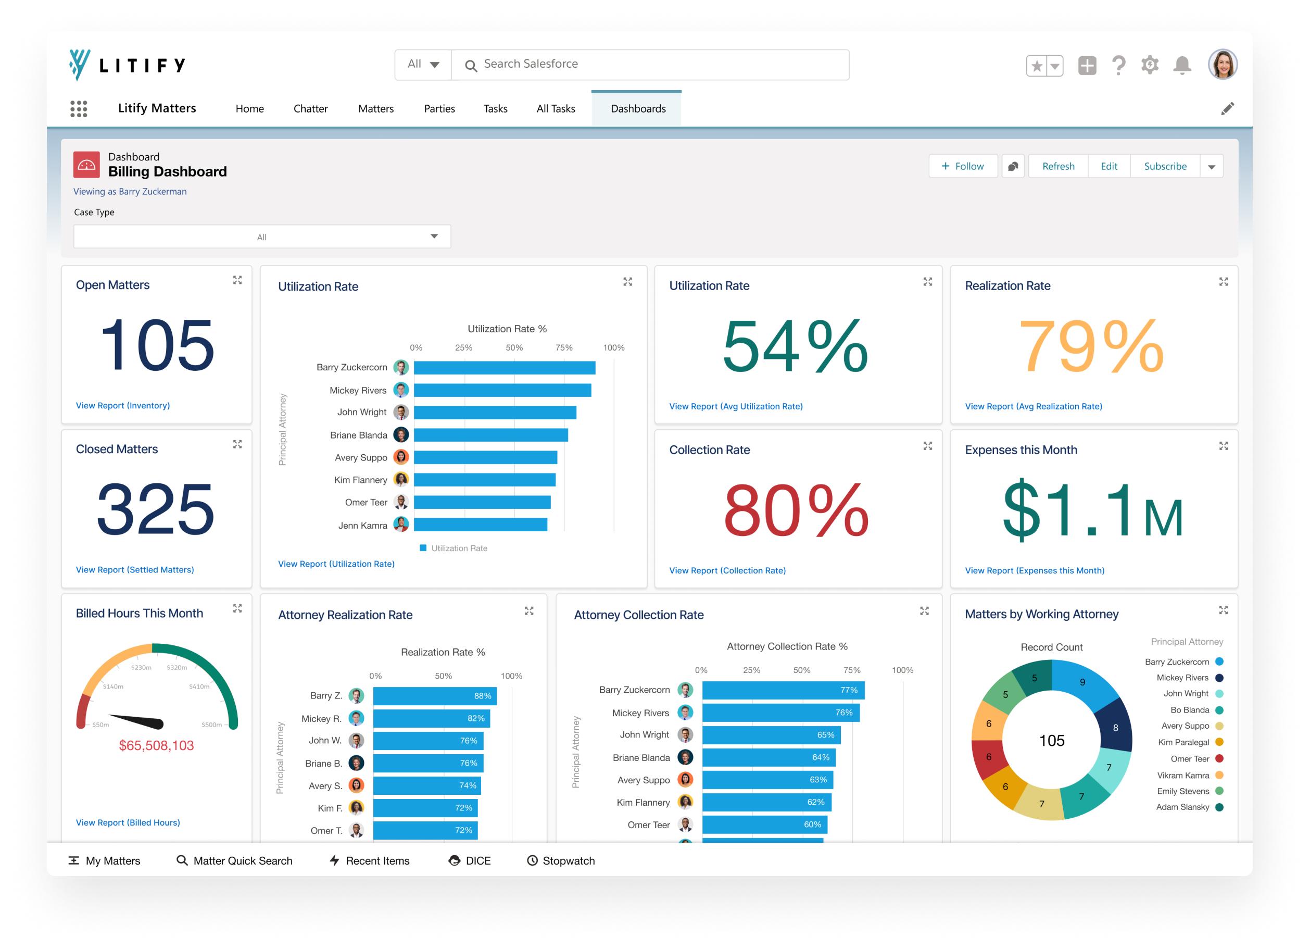Click the pencil edit navigation icon

coord(1227,109)
